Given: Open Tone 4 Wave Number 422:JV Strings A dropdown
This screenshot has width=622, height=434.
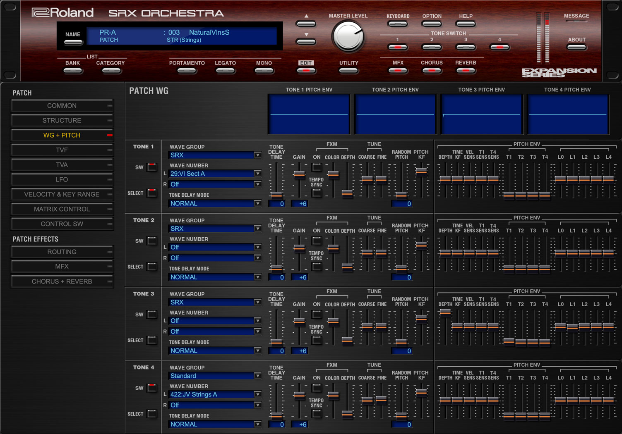Looking at the screenshot, I should coord(215,394).
